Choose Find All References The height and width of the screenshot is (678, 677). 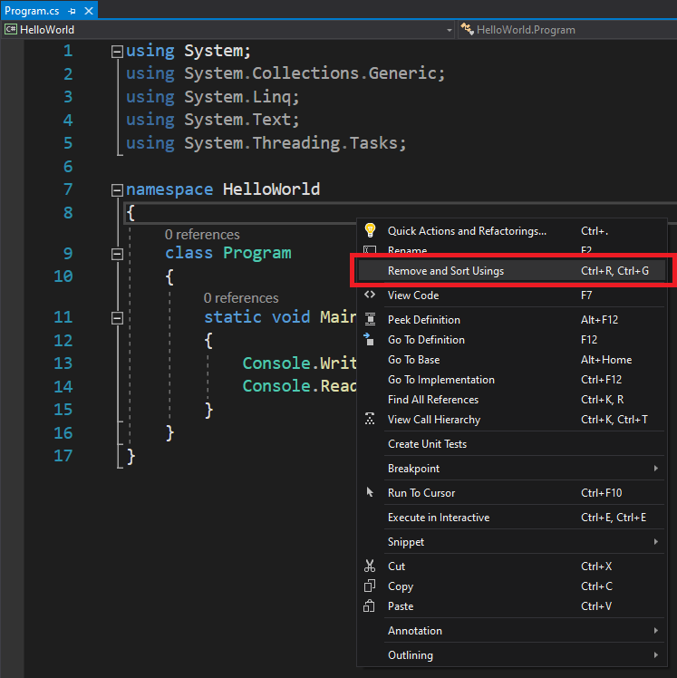click(433, 399)
